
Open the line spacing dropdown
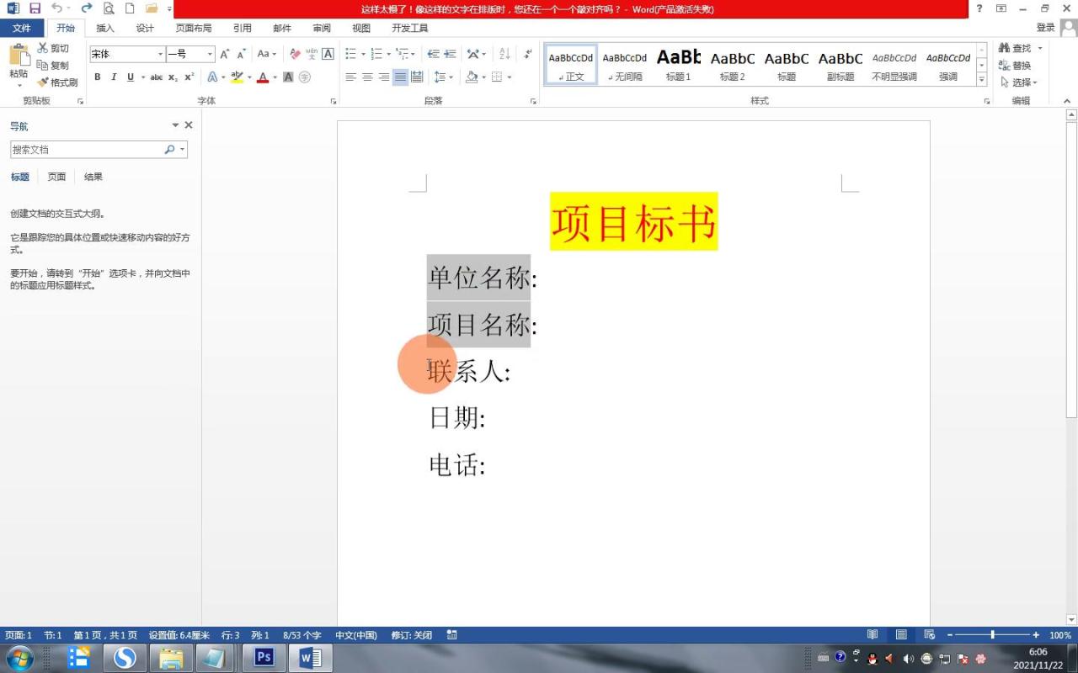pyautogui.click(x=445, y=77)
